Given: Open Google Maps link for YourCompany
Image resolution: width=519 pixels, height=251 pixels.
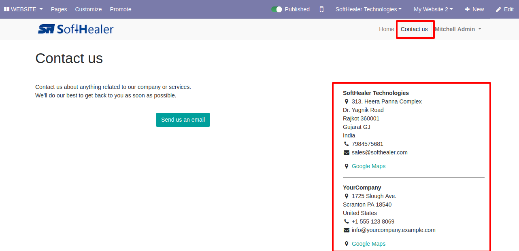Looking at the screenshot, I should [x=368, y=244].
